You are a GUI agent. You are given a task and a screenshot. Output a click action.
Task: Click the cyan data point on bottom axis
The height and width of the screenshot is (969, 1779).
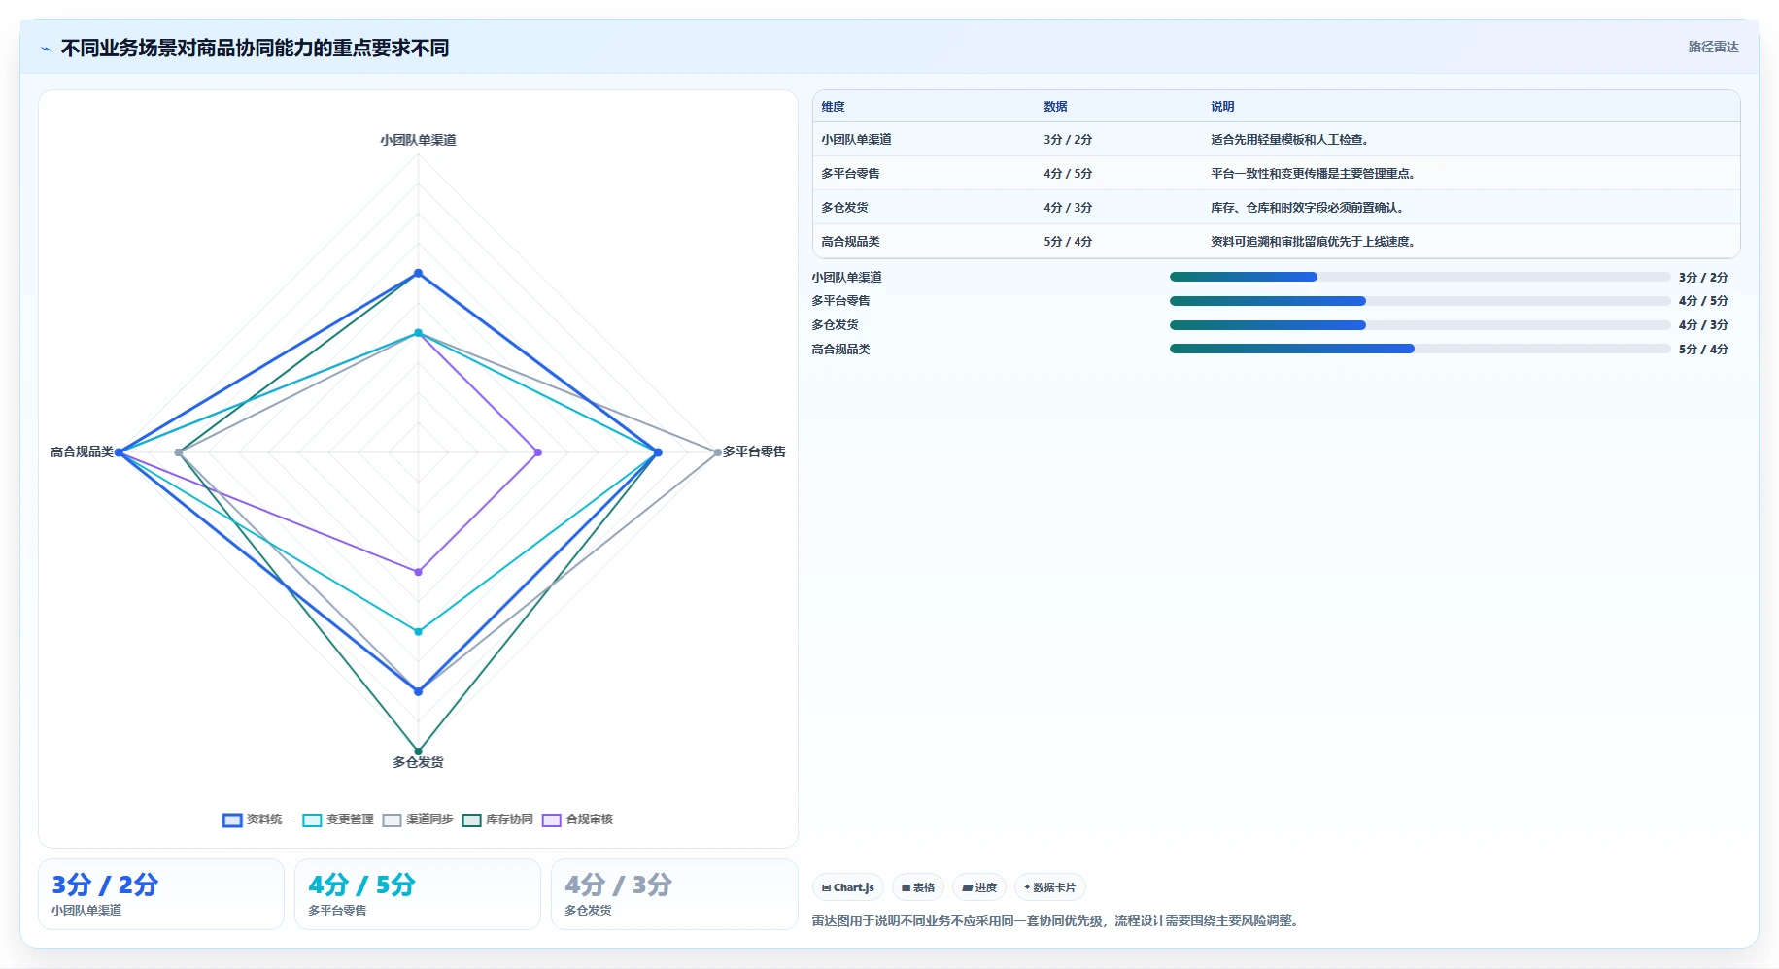coord(419,632)
